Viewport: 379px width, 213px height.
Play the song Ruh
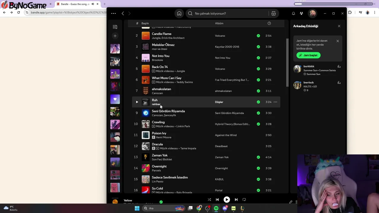[137, 102]
